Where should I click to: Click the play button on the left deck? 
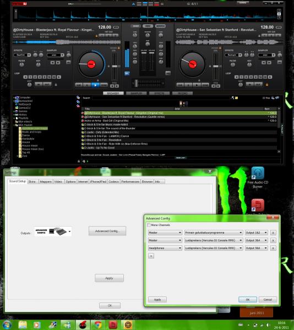(95, 85)
